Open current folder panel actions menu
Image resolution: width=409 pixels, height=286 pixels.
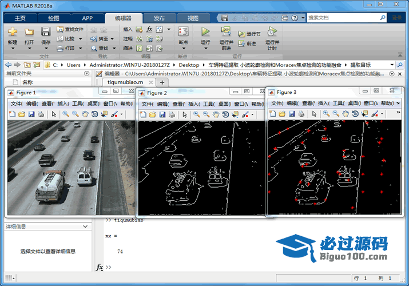tap(87, 74)
